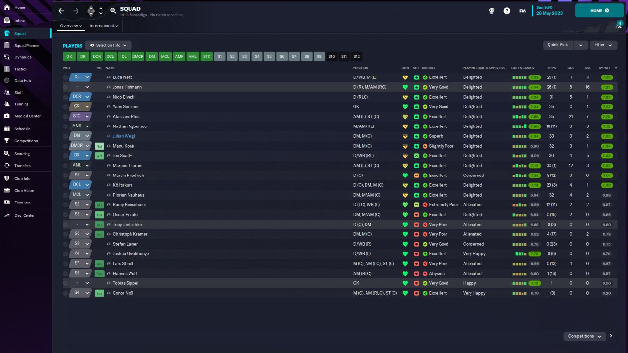This screenshot has width=628, height=353.
Task: Go forward with the right arrow icon
Action: tap(76, 10)
